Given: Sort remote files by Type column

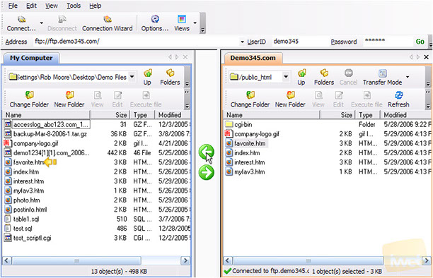Looking at the screenshot, I should click(367, 115).
